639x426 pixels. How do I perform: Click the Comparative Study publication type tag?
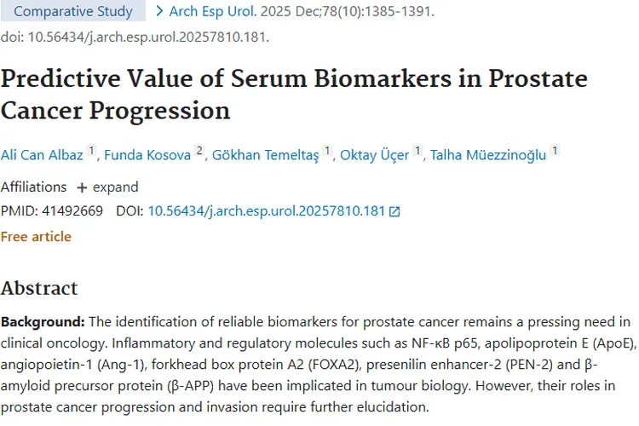pyautogui.click(x=73, y=12)
